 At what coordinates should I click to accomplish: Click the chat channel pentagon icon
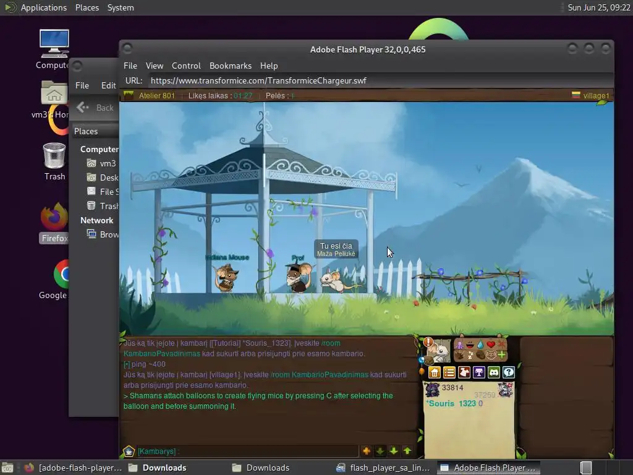pyautogui.click(x=129, y=451)
